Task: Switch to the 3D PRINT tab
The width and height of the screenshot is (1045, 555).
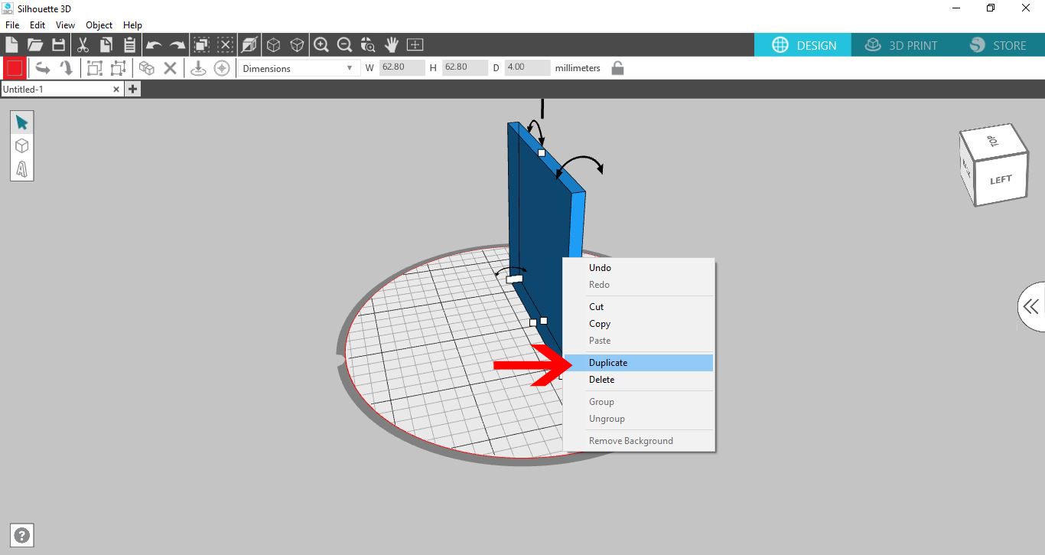Action: pyautogui.click(x=900, y=45)
